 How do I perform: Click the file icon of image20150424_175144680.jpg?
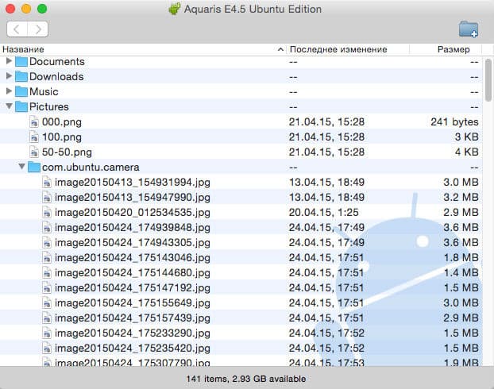coord(47,273)
